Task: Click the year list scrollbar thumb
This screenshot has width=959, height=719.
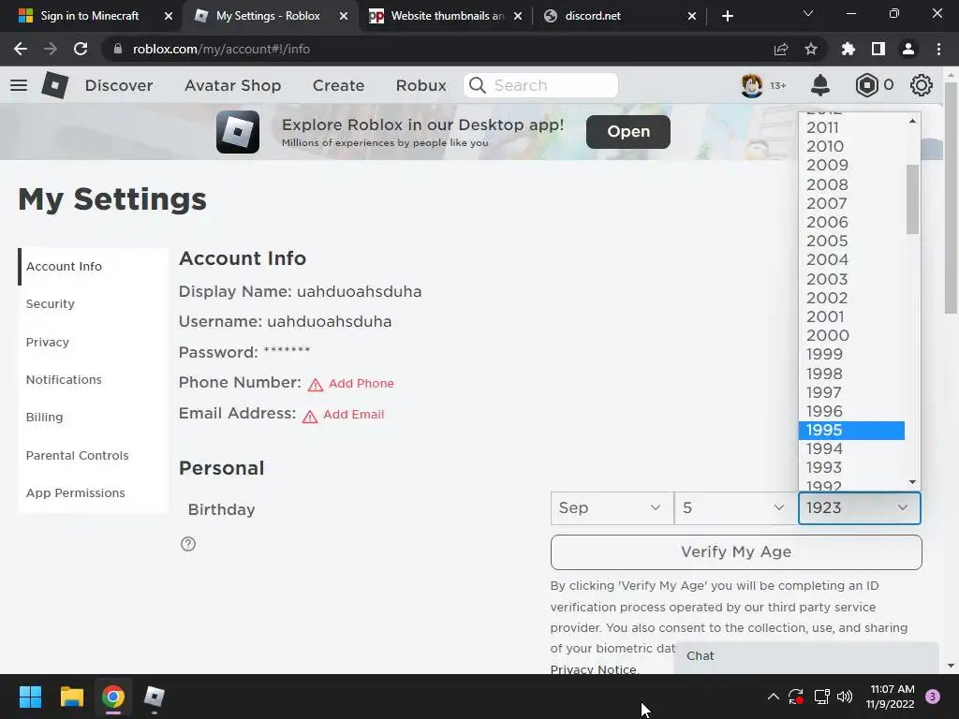Action: 912,199
